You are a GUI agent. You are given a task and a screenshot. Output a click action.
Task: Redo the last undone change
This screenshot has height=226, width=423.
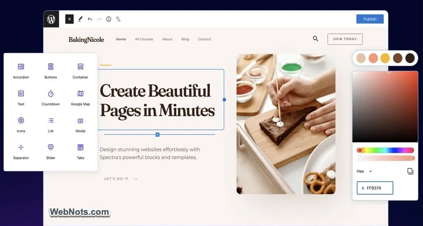(99, 19)
